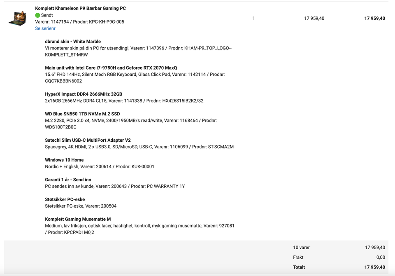
Task: Open the Se serienr link
Action: point(45,28)
